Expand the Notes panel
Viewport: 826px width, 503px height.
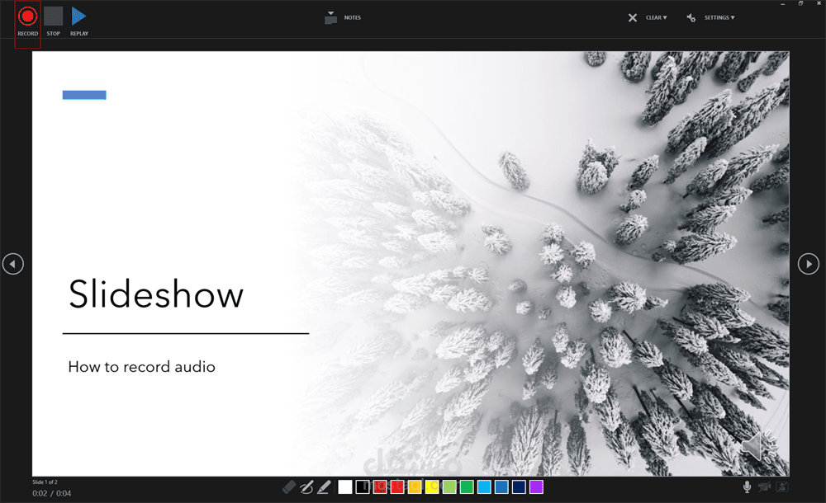(343, 17)
